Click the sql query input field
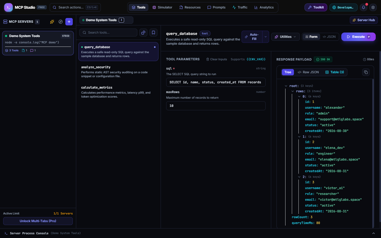381x238 pixels. [216, 82]
